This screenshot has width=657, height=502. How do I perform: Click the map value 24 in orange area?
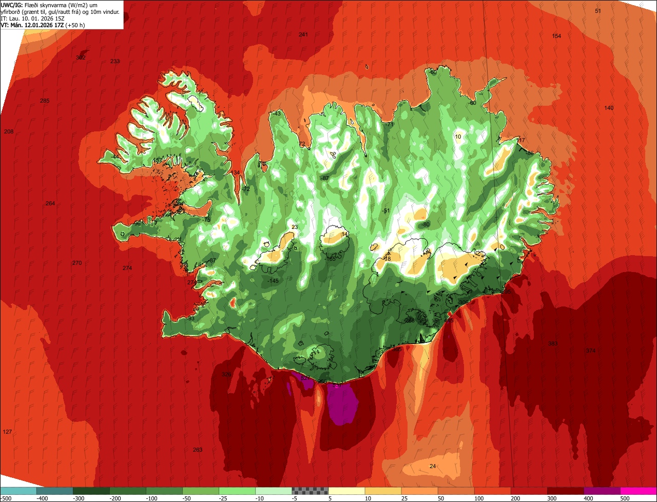coord(433,466)
